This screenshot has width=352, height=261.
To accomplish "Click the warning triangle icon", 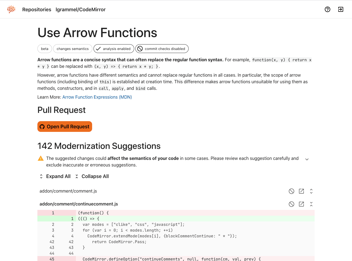I will pyautogui.click(x=41, y=159).
